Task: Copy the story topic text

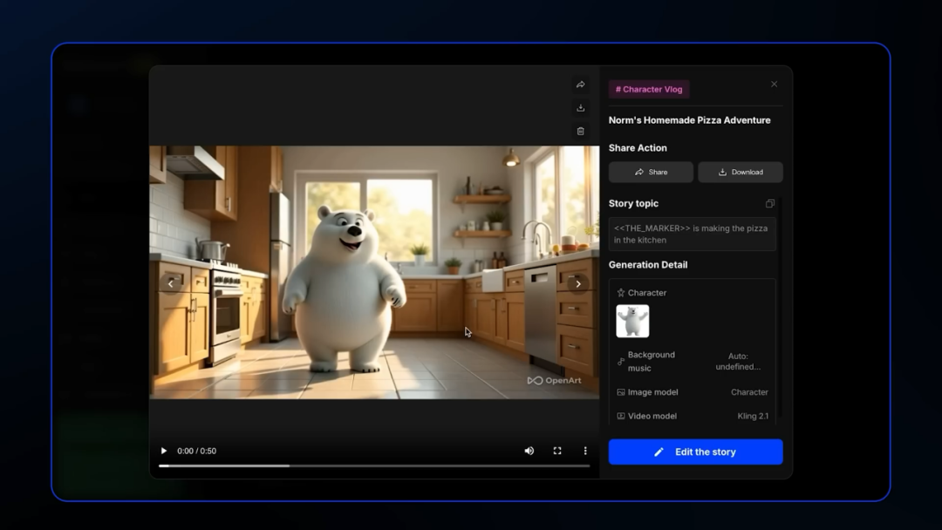Action: point(769,204)
